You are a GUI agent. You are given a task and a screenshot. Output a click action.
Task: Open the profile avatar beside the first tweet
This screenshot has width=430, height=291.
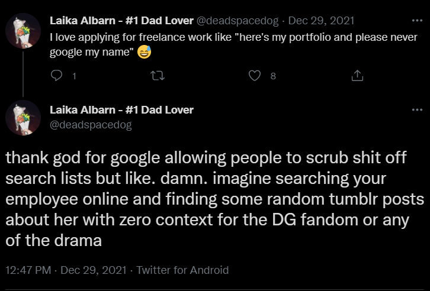point(23,30)
